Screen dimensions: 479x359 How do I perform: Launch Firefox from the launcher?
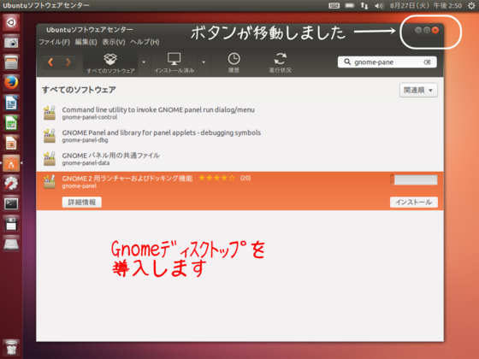11,82
